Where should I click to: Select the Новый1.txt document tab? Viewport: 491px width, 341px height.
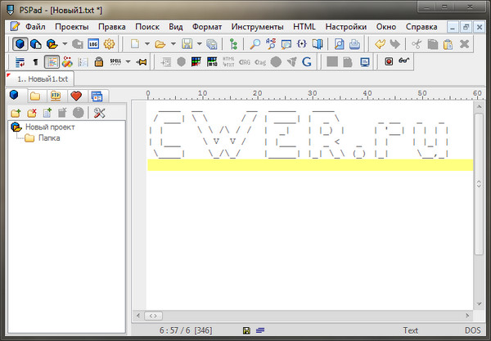point(41,78)
